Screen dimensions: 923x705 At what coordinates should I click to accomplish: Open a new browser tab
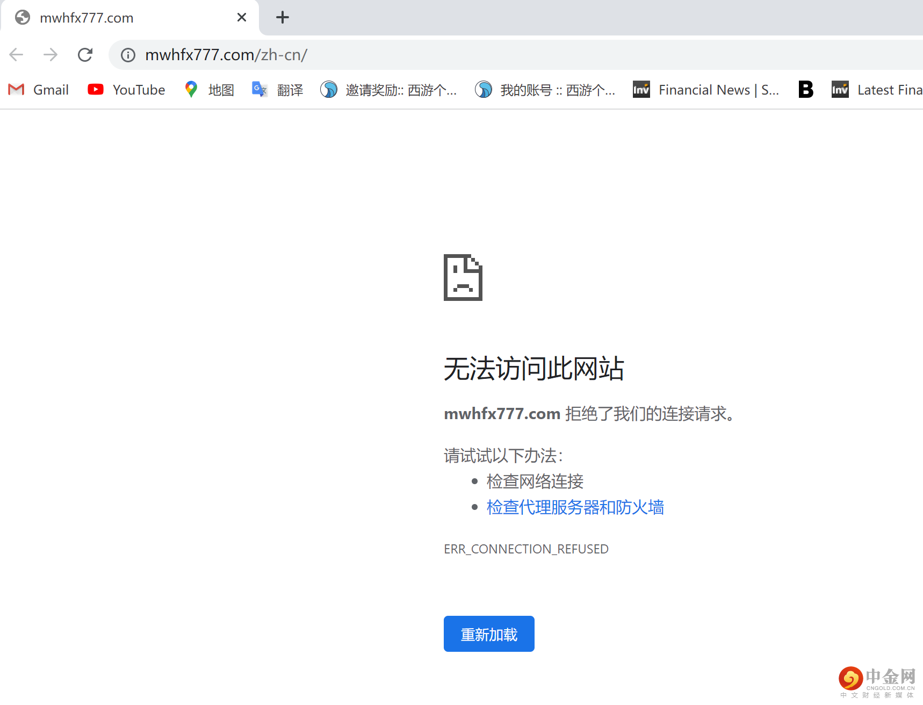(x=282, y=17)
